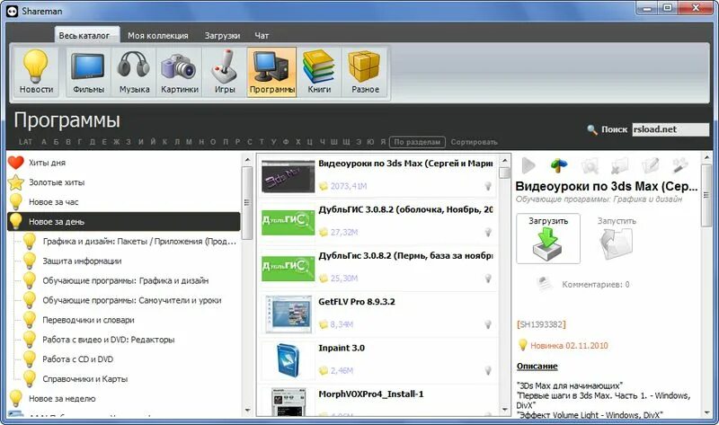
Task: Open Защита информации subsection
Action: [x=82, y=261]
